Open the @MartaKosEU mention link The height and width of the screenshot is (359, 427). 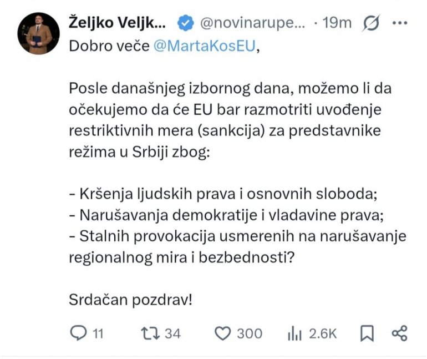pos(205,46)
